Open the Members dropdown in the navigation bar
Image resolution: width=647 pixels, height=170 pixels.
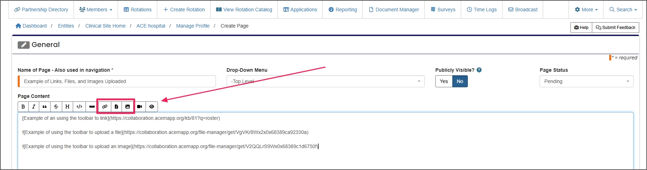tap(96, 10)
